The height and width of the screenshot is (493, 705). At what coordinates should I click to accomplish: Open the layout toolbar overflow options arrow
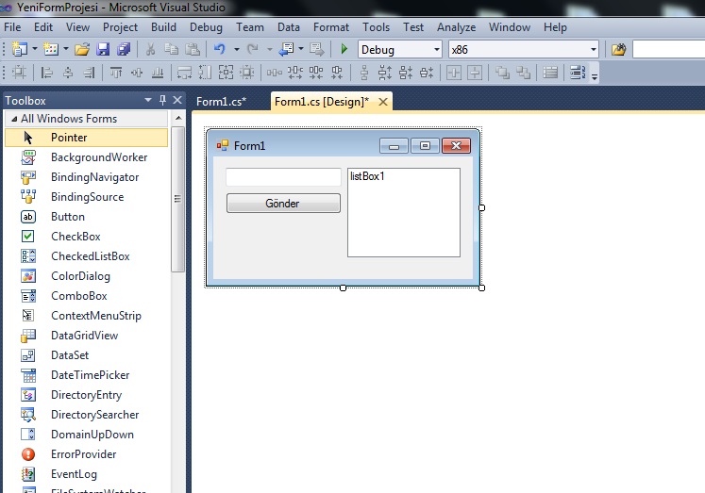click(595, 76)
